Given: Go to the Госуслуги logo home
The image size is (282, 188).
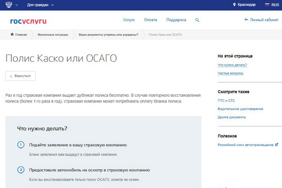Looking at the screenshot, I should tap(28, 21).
